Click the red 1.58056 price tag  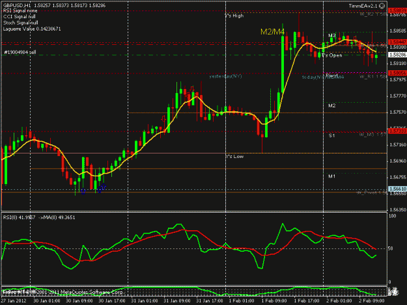point(397,73)
